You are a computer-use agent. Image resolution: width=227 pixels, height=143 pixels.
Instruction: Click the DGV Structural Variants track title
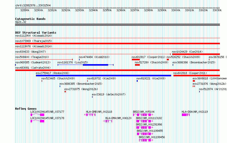[36, 33]
